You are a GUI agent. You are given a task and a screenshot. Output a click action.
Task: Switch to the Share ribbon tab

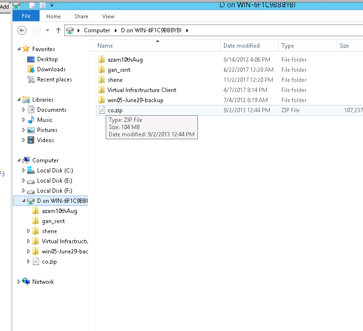coord(81,16)
